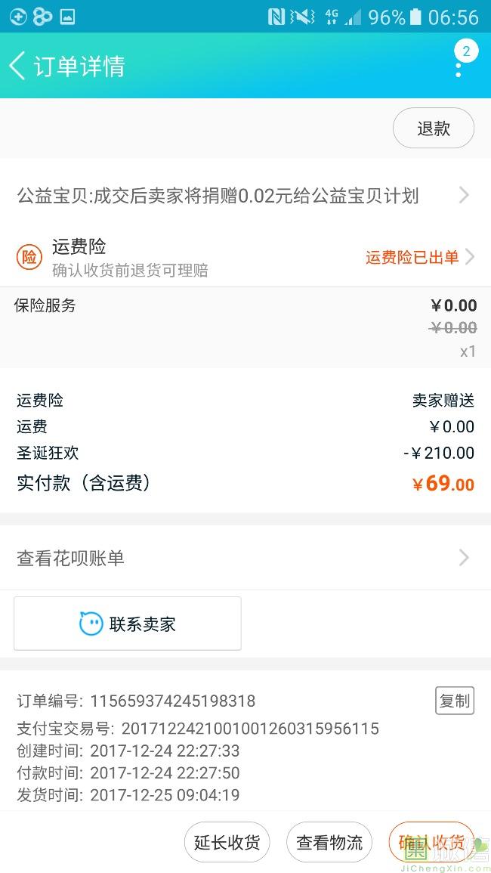Image resolution: width=491 pixels, height=873 pixels.
Task: Expand the 公益宝贝 donation details chevron
Action: pyautogui.click(x=464, y=196)
